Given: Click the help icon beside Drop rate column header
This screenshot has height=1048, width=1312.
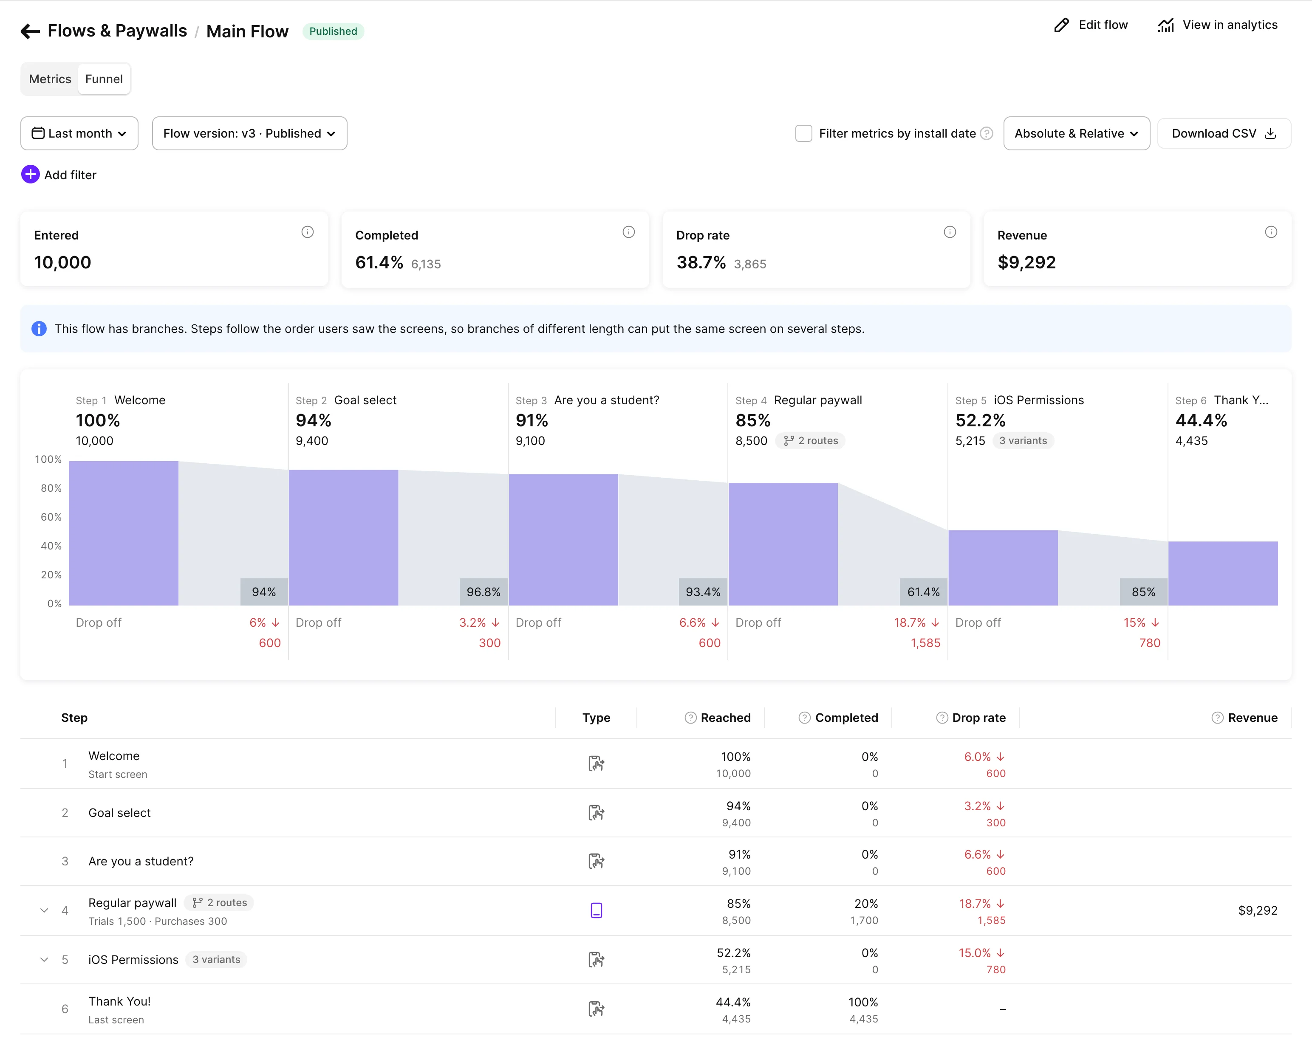Looking at the screenshot, I should (942, 718).
